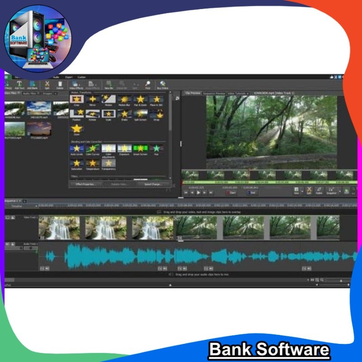This screenshot has height=362, width=362.
Task: Apply the Pan & Zoom effect
Action: [x=140, y=100]
